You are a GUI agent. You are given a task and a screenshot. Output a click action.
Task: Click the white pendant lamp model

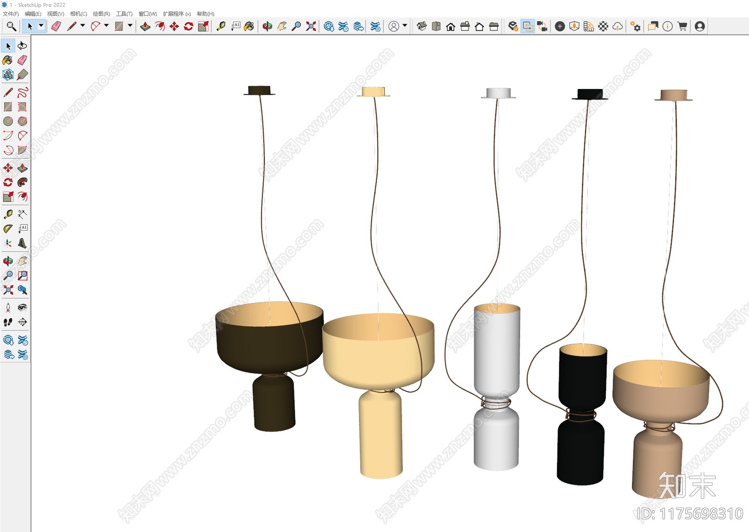(497, 387)
